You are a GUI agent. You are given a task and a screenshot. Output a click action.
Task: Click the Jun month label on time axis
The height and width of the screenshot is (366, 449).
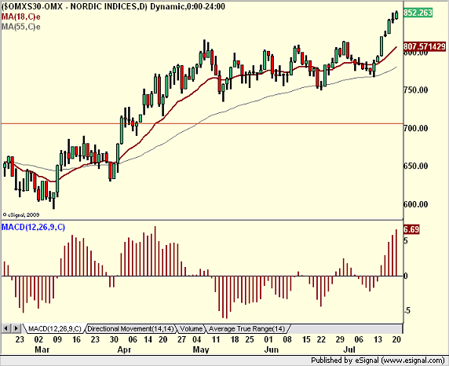(271, 350)
